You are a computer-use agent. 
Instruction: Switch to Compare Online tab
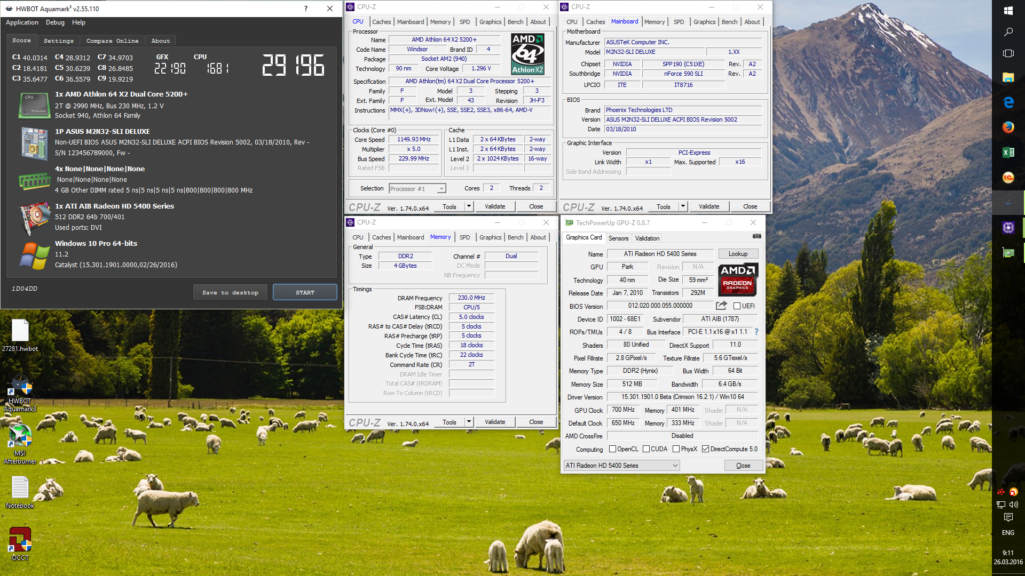112,41
